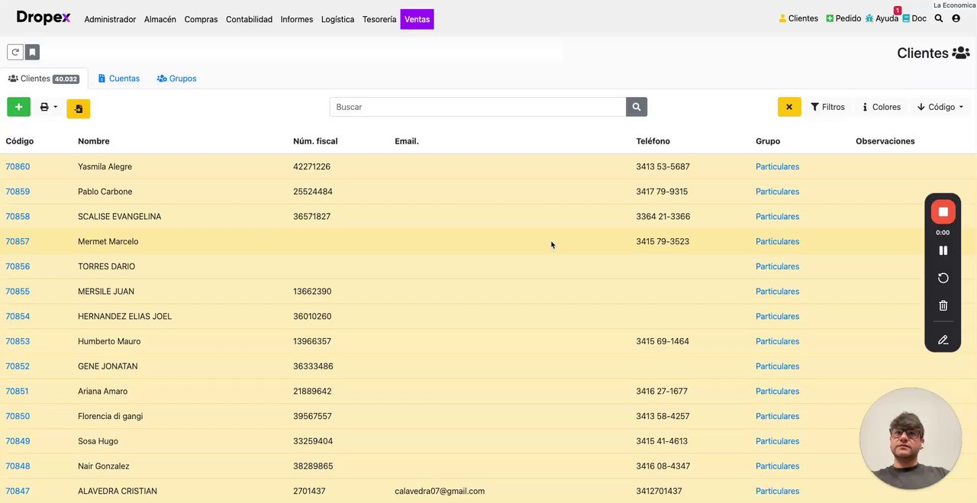Open client code 70860 link

coord(18,166)
